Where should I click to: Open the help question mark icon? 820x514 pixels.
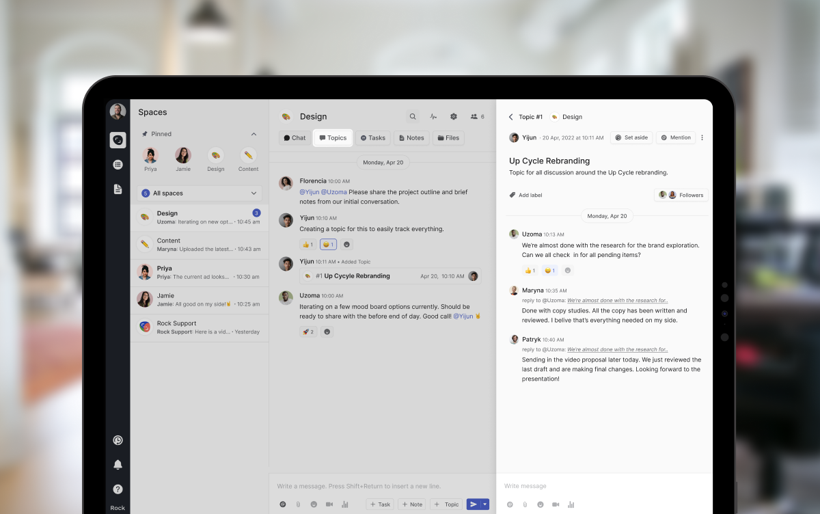[x=118, y=489]
